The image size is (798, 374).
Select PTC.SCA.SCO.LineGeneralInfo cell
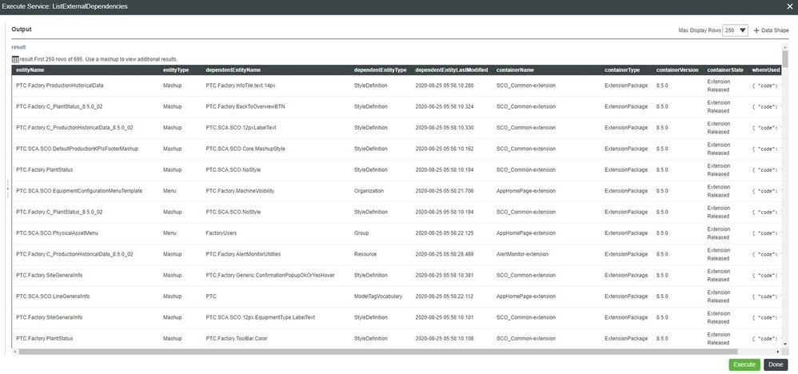coord(53,296)
